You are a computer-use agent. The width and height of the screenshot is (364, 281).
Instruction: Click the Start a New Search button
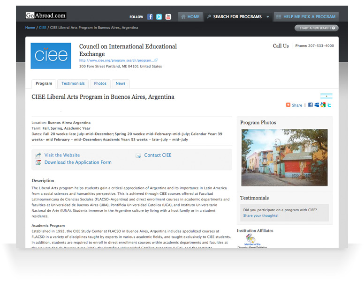click(317, 28)
